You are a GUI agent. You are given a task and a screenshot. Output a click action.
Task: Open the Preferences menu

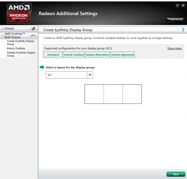click(175, 19)
